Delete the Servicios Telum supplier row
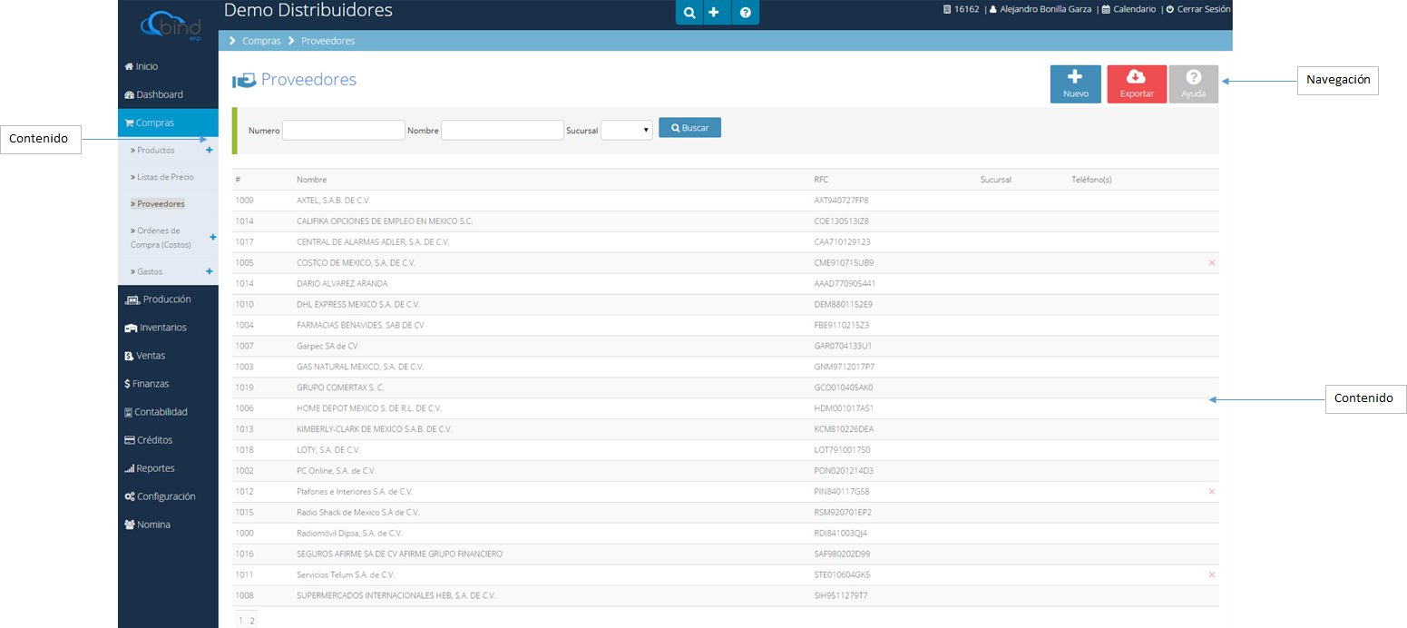Screen dimensions: 1407x628 pos(1212,575)
